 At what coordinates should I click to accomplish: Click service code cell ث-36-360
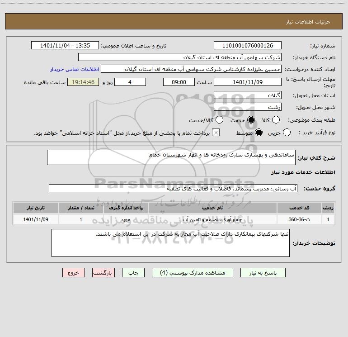pos(299,219)
